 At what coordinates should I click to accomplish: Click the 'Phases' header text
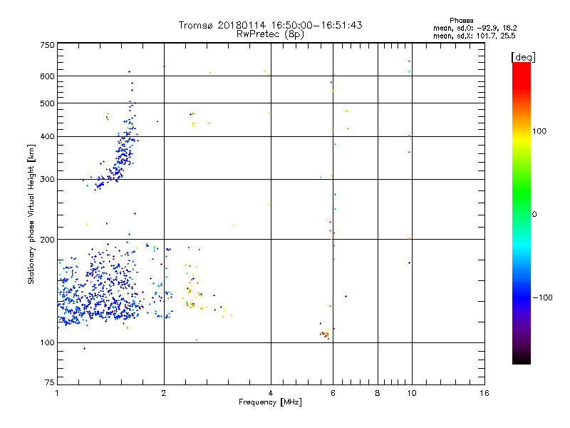point(461,21)
